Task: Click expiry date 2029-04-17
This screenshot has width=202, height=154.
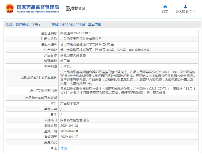Action: coord(69,137)
